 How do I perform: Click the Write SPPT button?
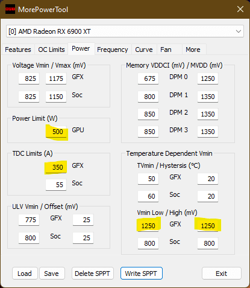click(141, 274)
